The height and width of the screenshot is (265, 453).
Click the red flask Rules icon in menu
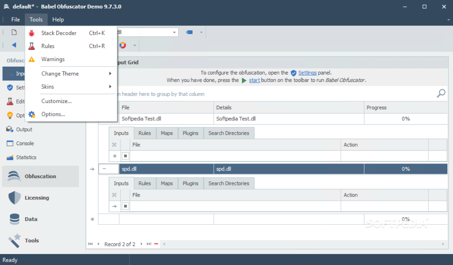point(32,46)
